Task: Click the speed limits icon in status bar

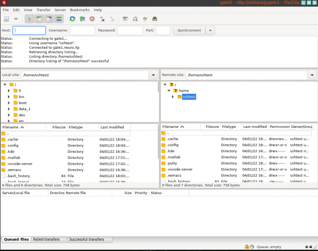Action: pyautogui.click(x=252, y=247)
